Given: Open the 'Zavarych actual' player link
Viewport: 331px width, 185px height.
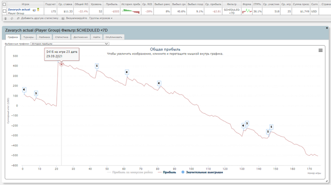Looking at the screenshot, I should click(x=19, y=10).
